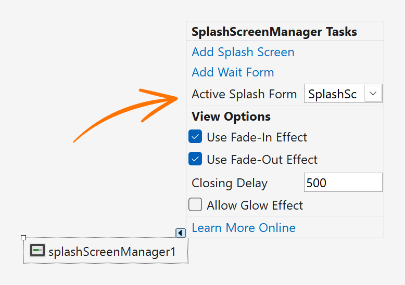Click the Add Splash Screen link
The image size is (405, 285).
(243, 52)
